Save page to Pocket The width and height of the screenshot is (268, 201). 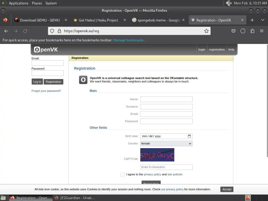pos(233,31)
